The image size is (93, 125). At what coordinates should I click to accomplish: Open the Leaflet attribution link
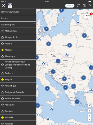pos(49,124)
